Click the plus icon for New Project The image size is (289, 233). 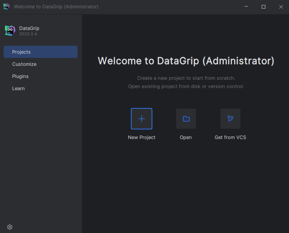(x=142, y=119)
